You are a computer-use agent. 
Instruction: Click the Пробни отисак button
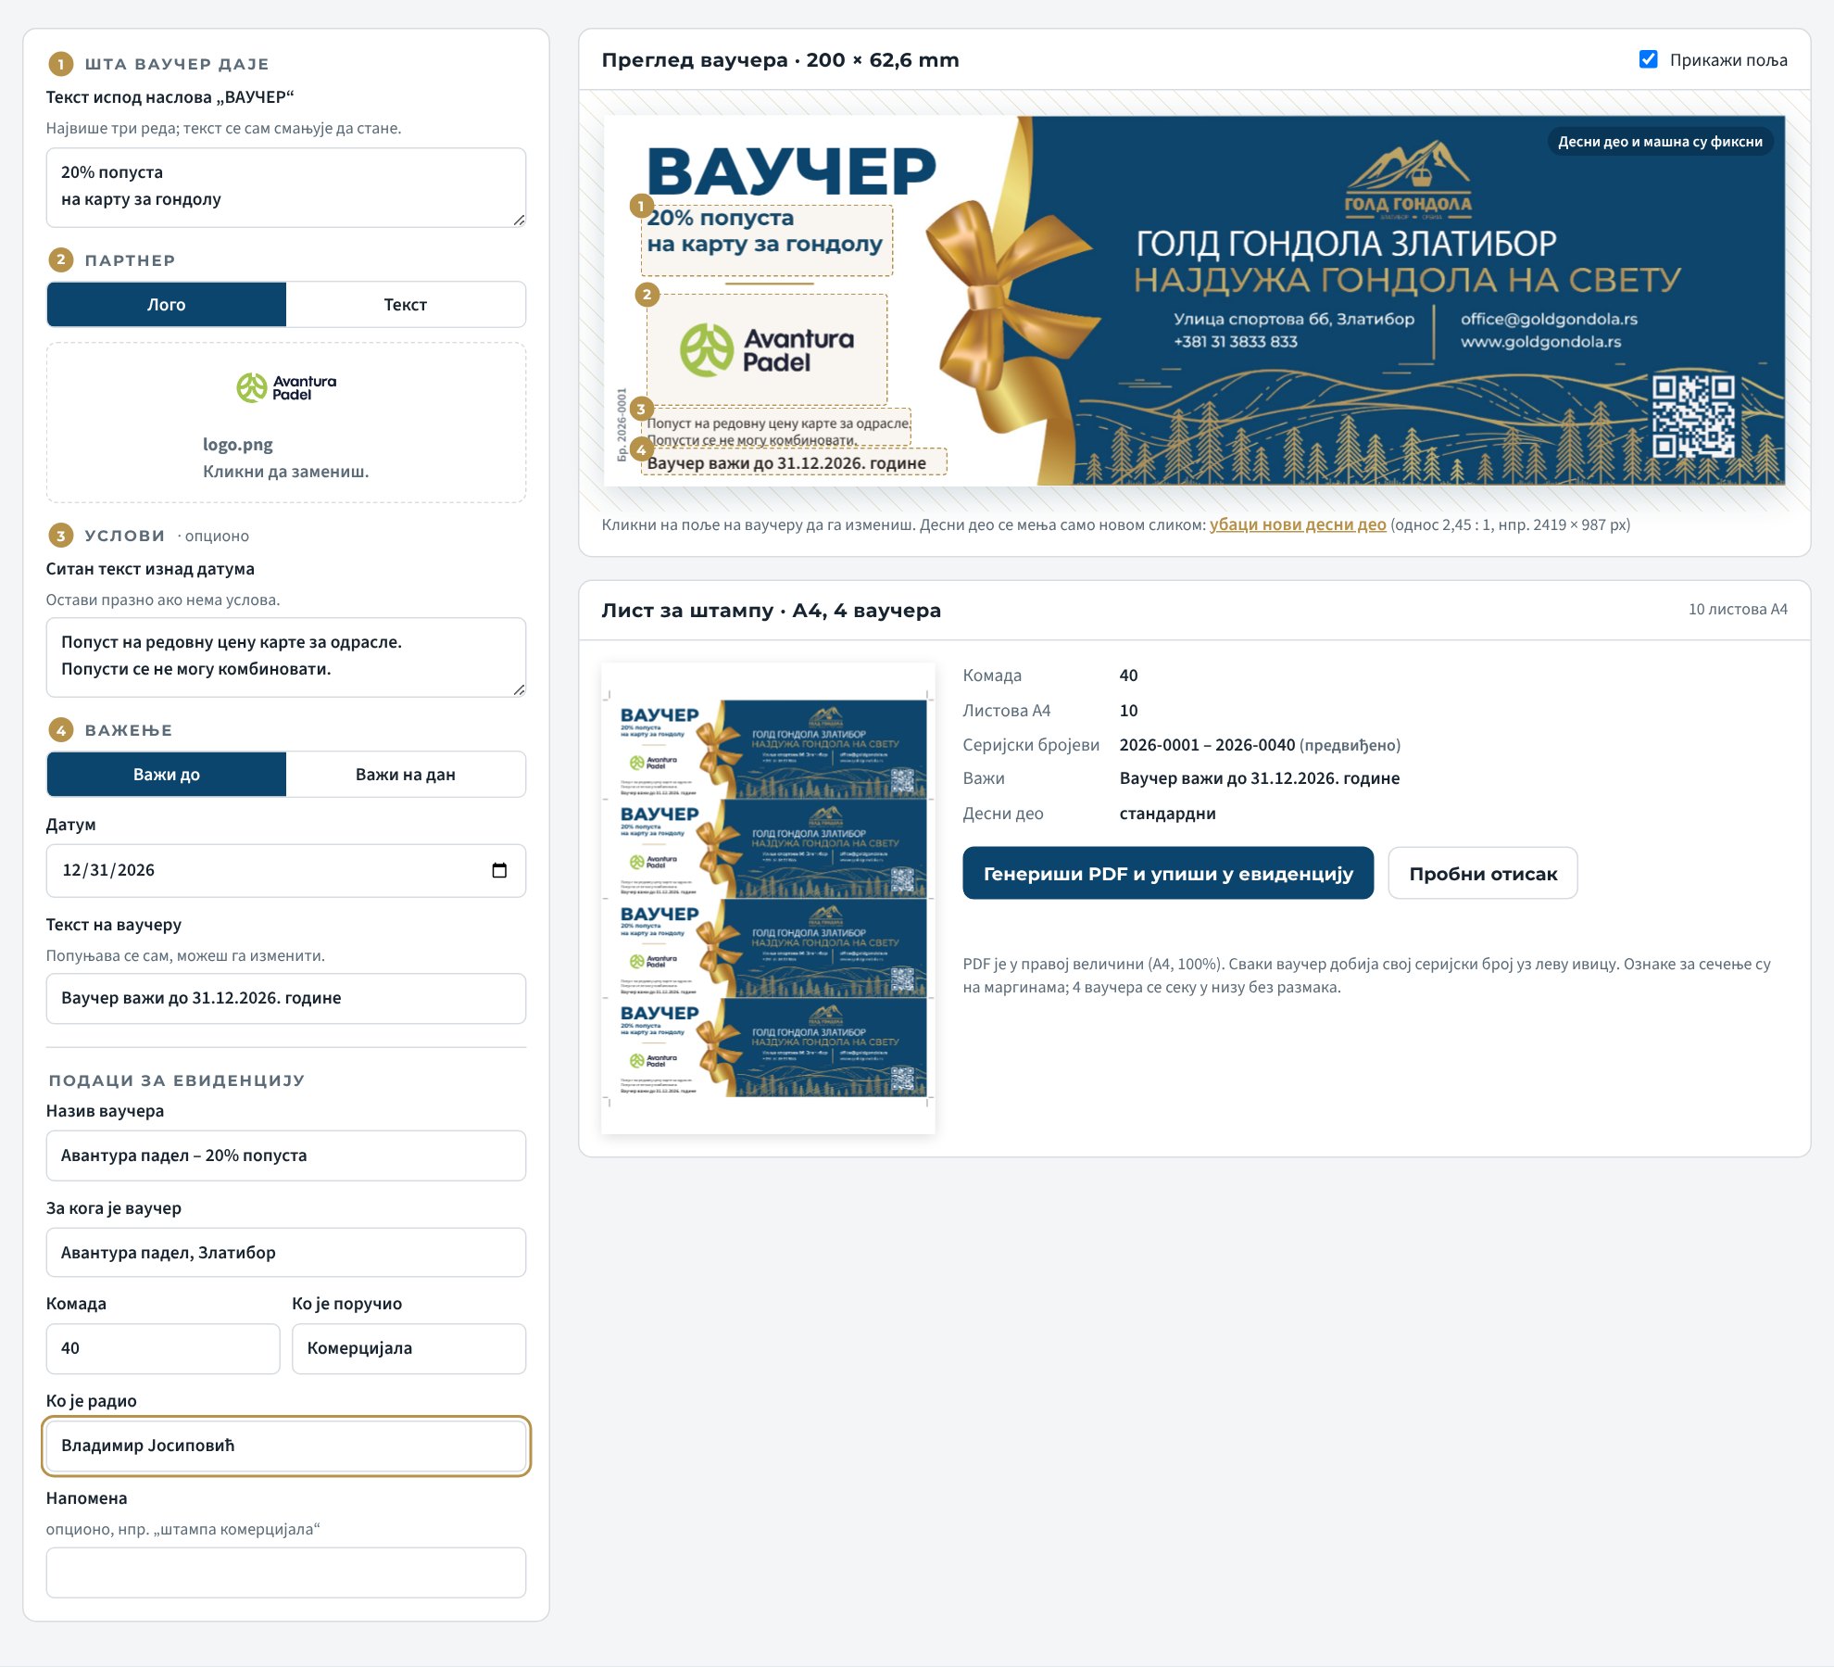[1483, 873]
